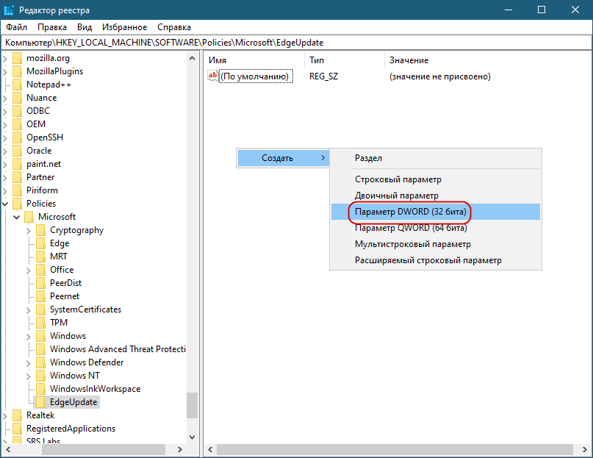
Task: Select the (По умолчанию) value entry
Action: click(256, 76)
